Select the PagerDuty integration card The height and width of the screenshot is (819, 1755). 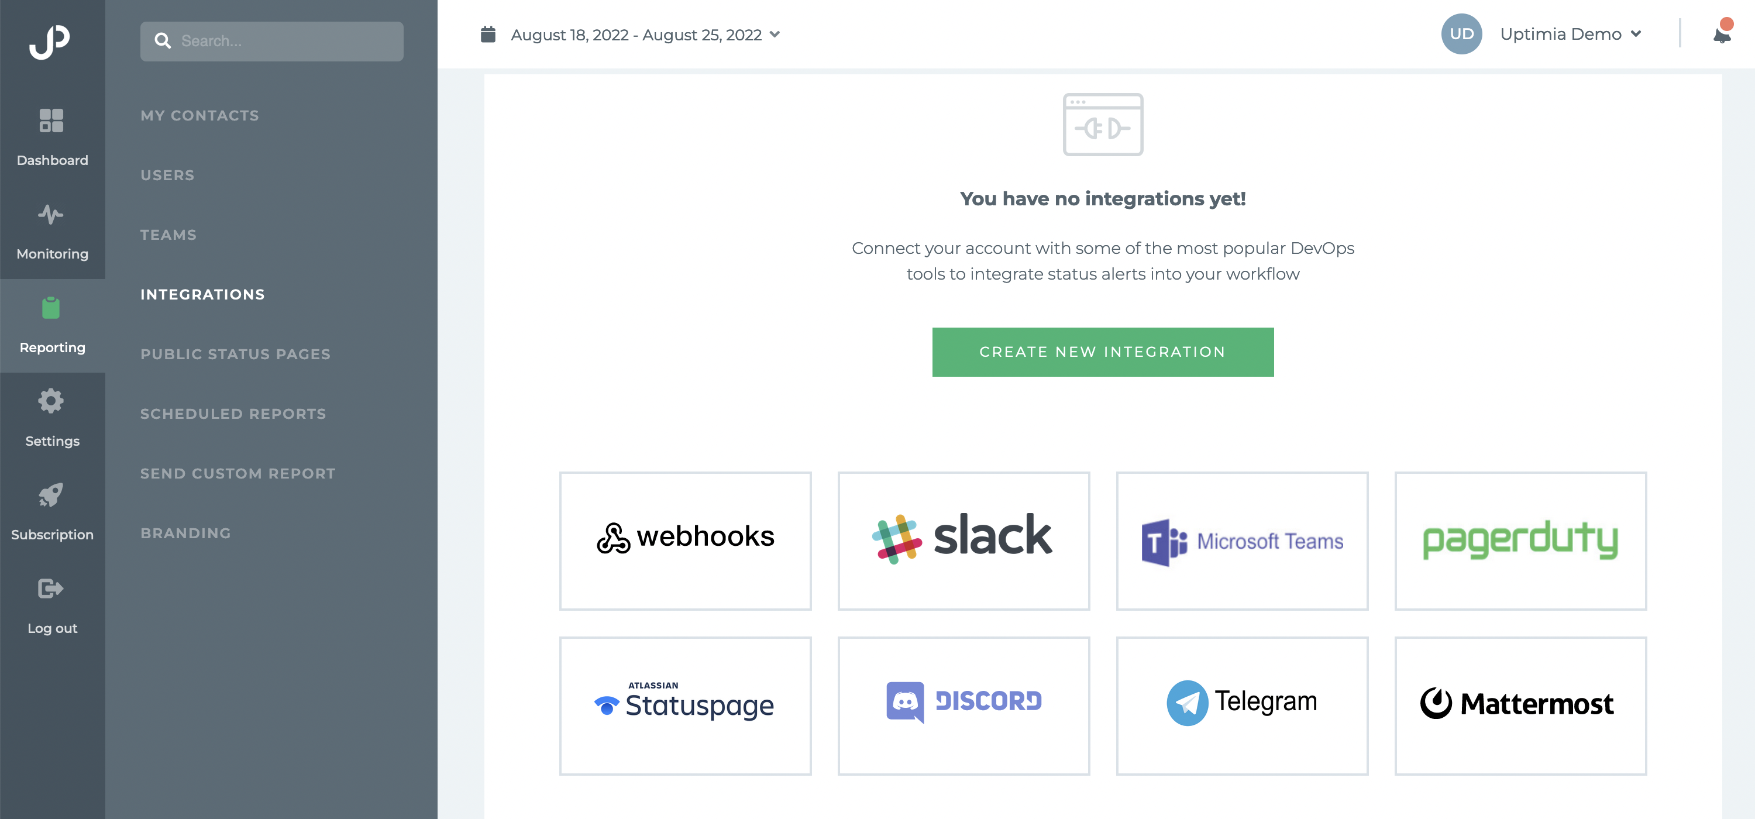(x=1520, y=541)
